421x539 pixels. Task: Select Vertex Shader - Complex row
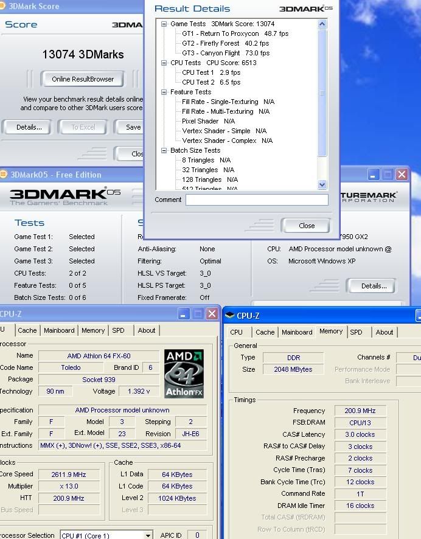coord(227,141)
